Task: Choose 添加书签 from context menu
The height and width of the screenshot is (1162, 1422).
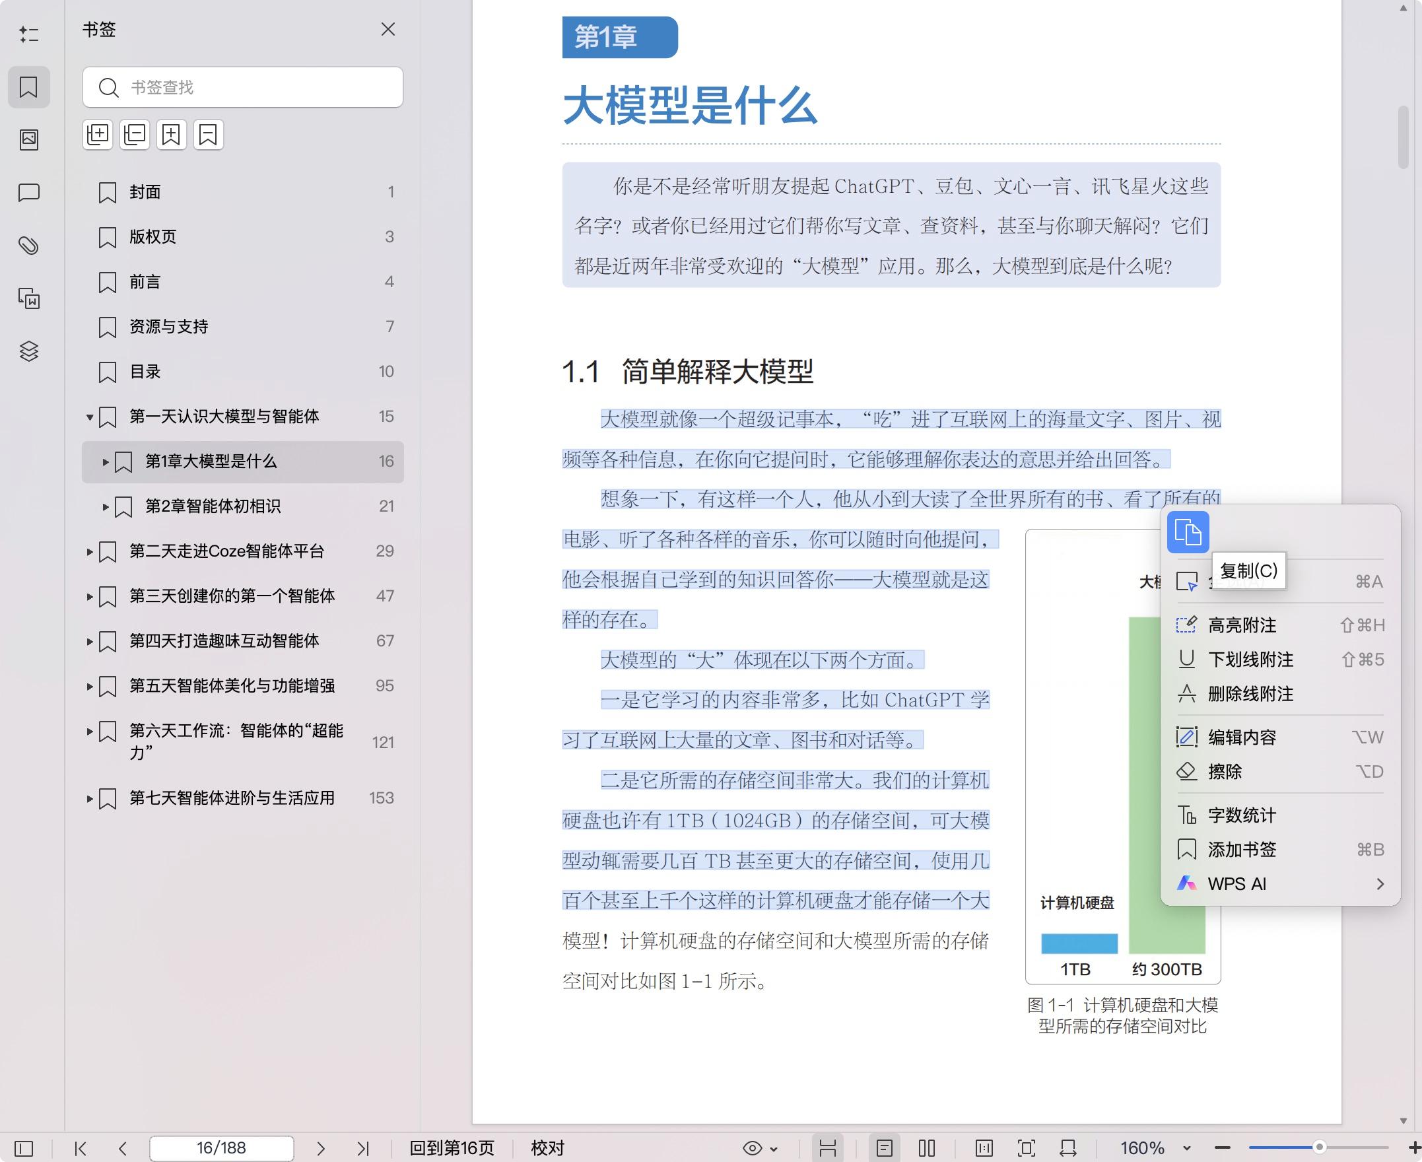Action: (x=1279, y=850)
